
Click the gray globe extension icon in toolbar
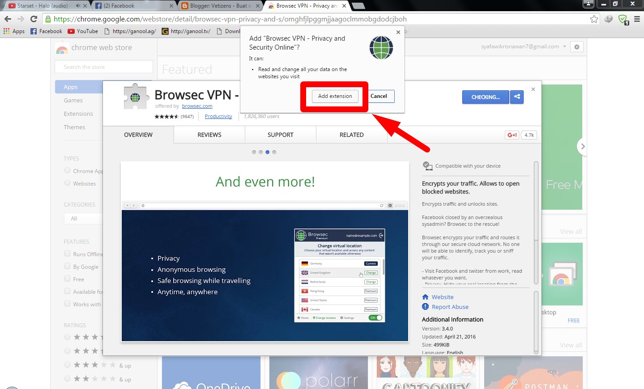pyautogui.click(x=608, y=19)
